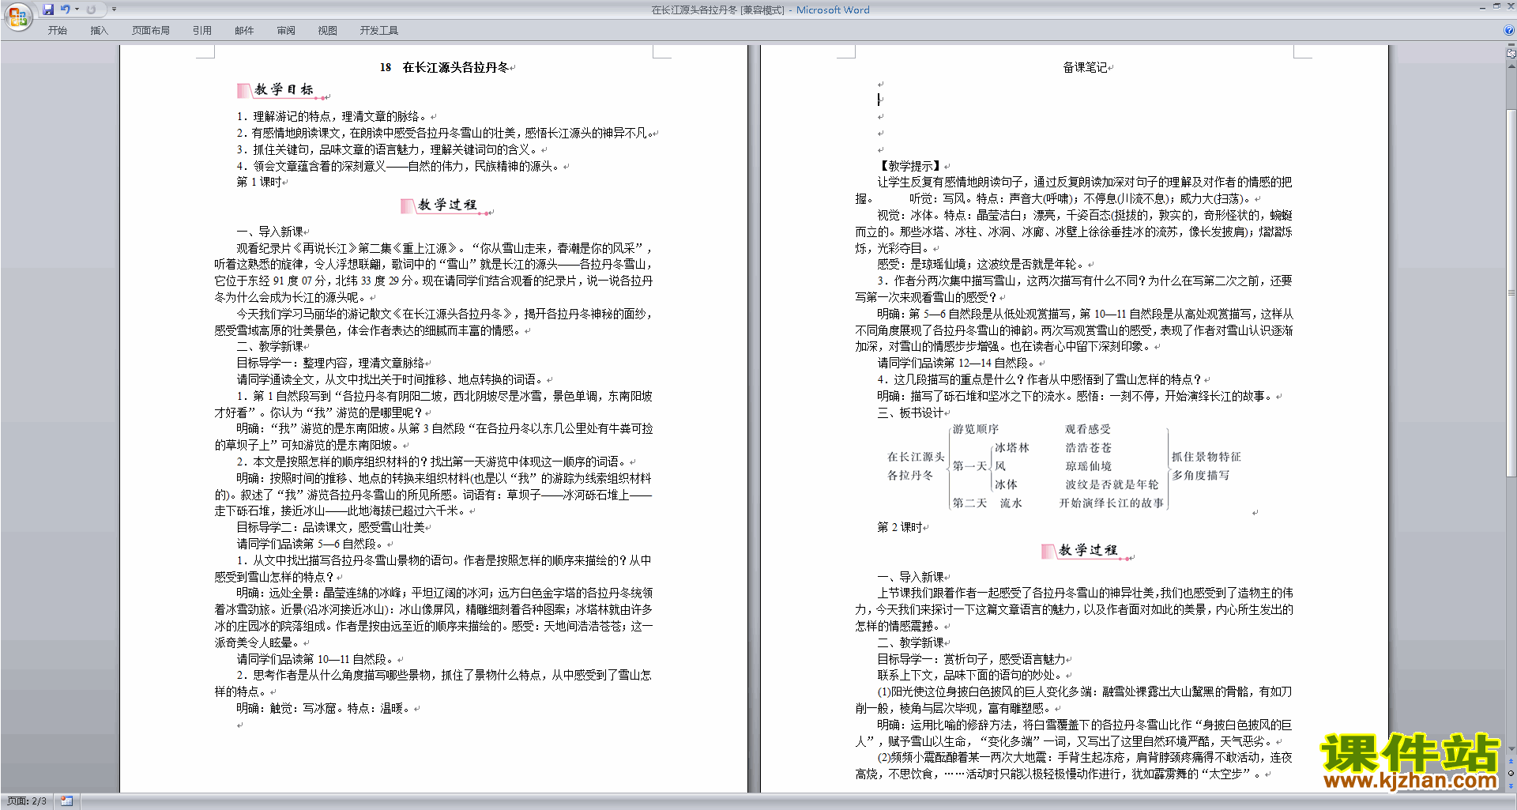The image size is (1517, 810).
Task: Click the vertical scrollbar down arrow
Action: pyautogui.click(x=1511, y=748)
